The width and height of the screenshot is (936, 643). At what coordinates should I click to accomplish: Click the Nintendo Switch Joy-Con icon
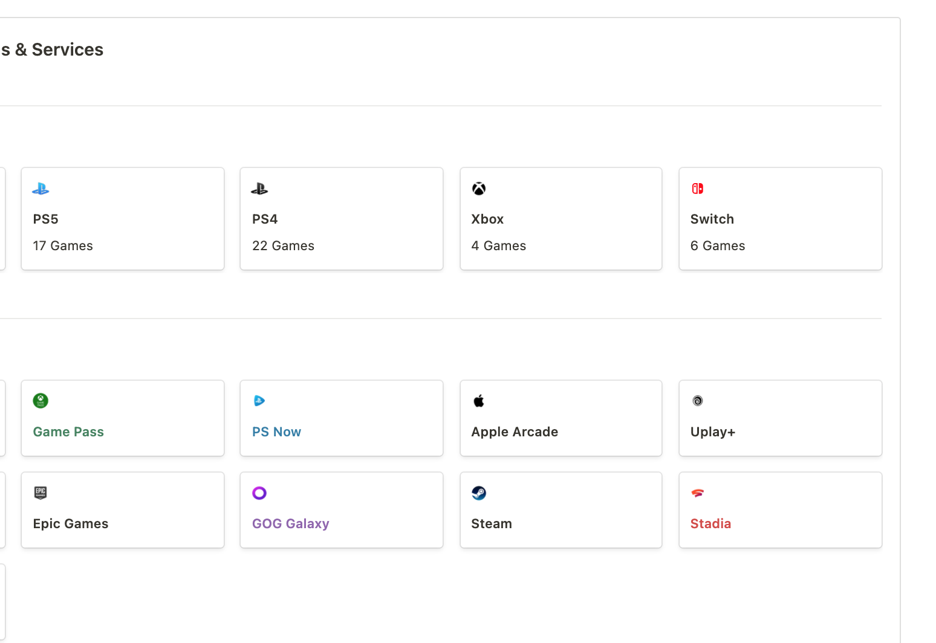click(698, 189)
